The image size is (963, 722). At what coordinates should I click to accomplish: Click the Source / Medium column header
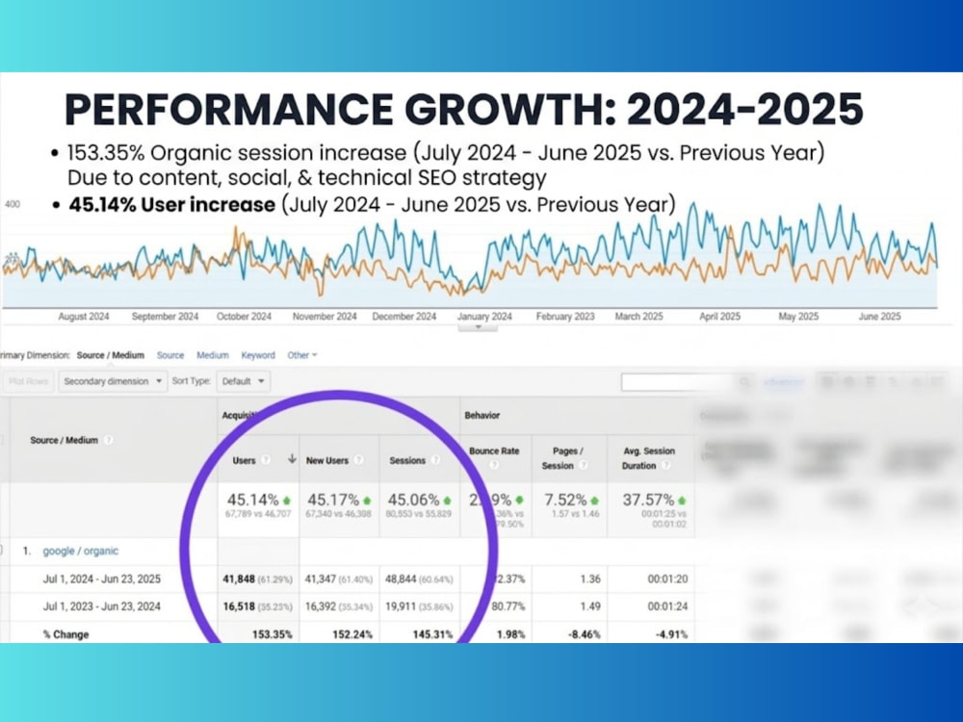coord(64,440)
